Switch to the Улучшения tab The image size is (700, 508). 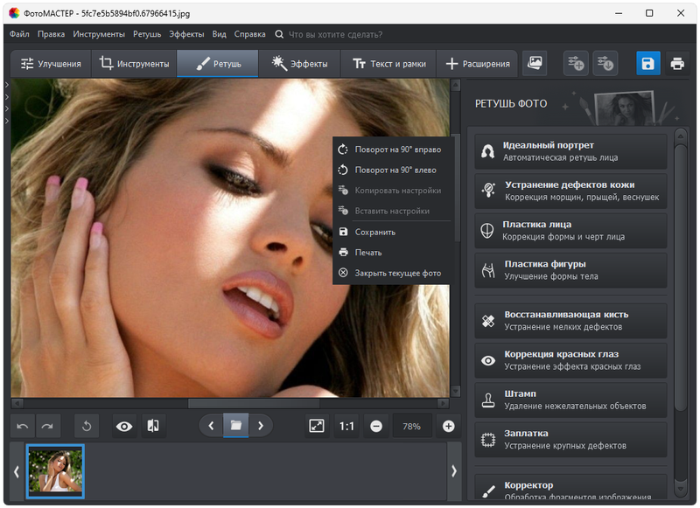51,64
